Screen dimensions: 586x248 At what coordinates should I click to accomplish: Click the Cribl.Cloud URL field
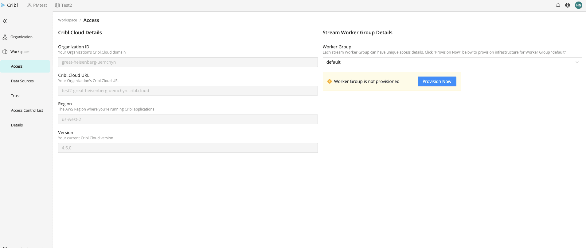[x=188, y=91]
